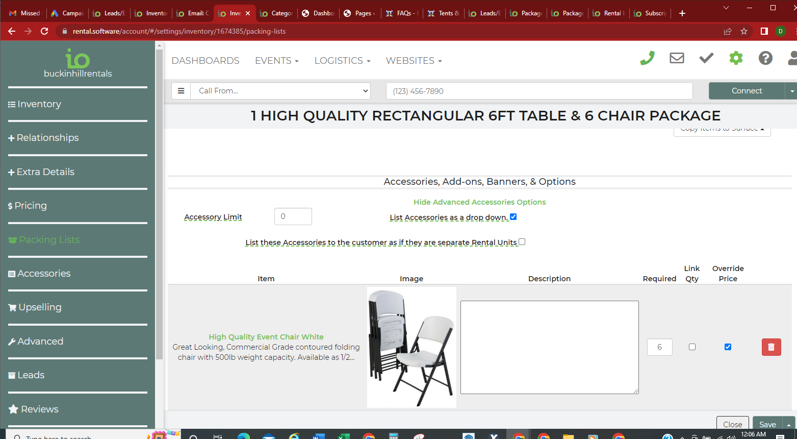The image size is (797, 439).
Task: Go to the Pricing sidebar section
Action: point(31,206)
